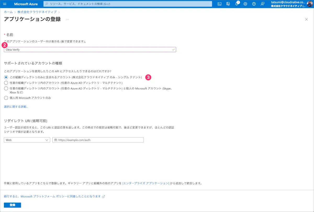The image size is (314, 212).
Task: Click the feedback icon in header
Action: [262, 4]
